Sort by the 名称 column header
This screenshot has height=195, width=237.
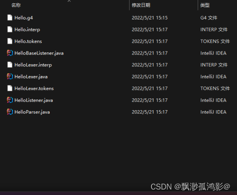click(16, 5)
